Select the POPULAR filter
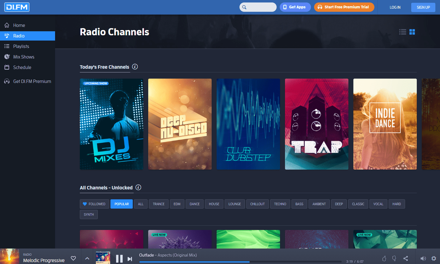 tap(122, 204)
